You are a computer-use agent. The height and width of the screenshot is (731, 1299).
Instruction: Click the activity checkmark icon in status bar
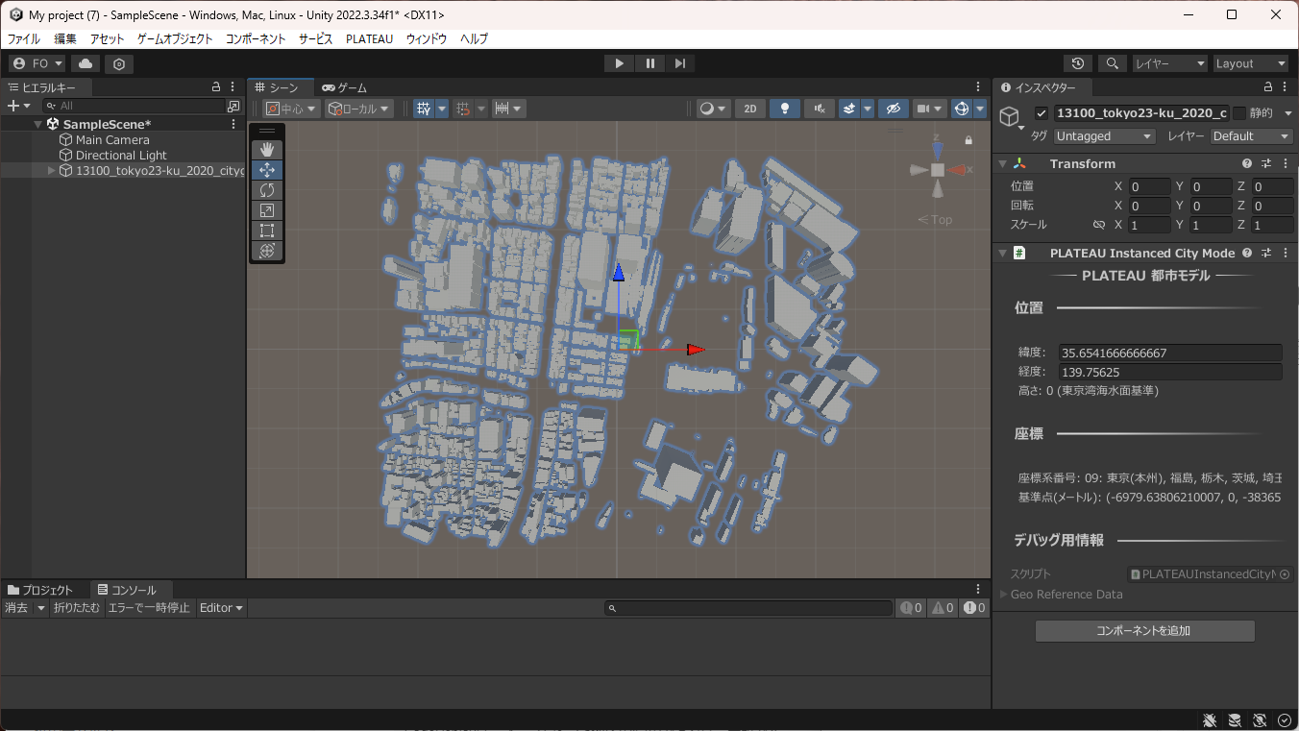(1285, 720)
